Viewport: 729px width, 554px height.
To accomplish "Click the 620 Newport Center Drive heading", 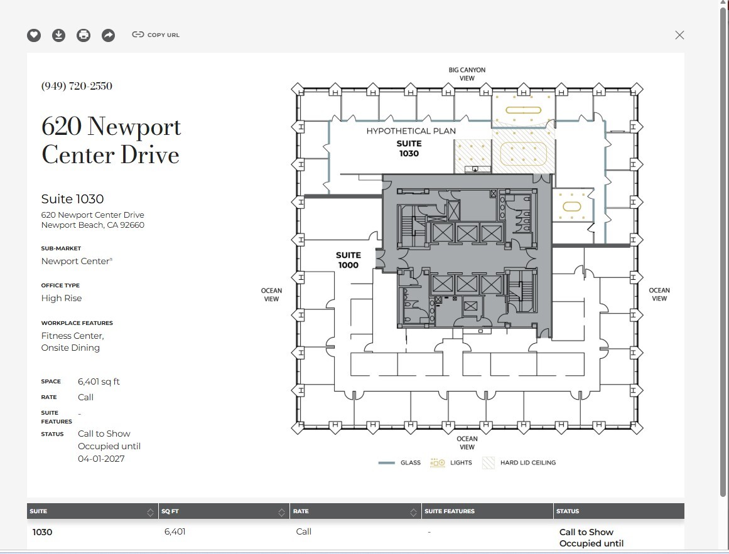I will (111, 141).
